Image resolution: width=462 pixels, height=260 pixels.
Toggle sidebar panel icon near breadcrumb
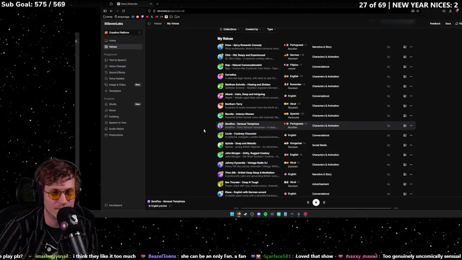[149, 23]
